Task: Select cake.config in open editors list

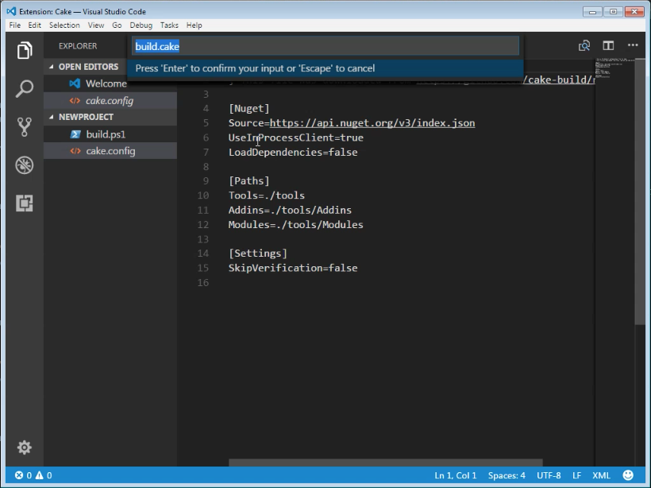Action: tap(110, 101)
